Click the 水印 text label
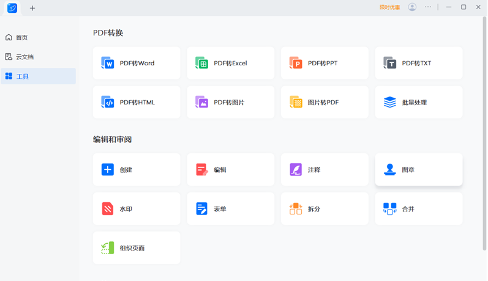488x281 pixels. coord(126,209)
